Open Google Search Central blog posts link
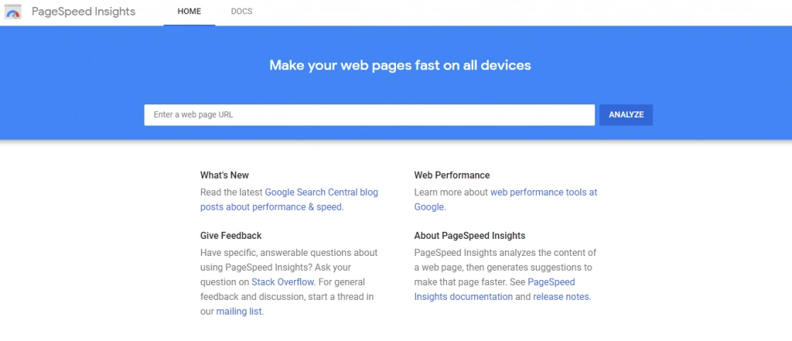This screenshot has height=341, width=792. point(321,192)
